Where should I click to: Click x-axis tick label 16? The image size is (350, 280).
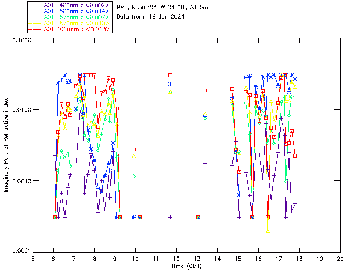[x=259, y=259]
